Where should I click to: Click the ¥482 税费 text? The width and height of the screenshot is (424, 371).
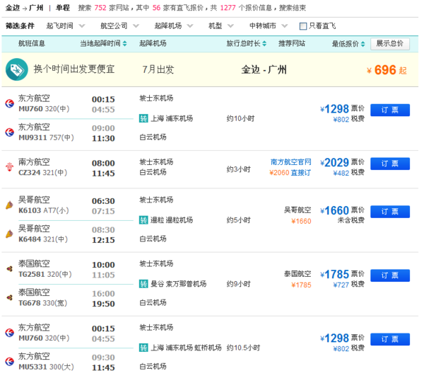coord(349,173)
